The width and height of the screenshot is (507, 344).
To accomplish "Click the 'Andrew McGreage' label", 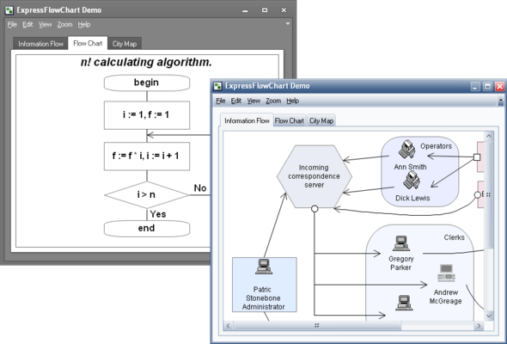I will pyautogui.click(x=446, y=297).
